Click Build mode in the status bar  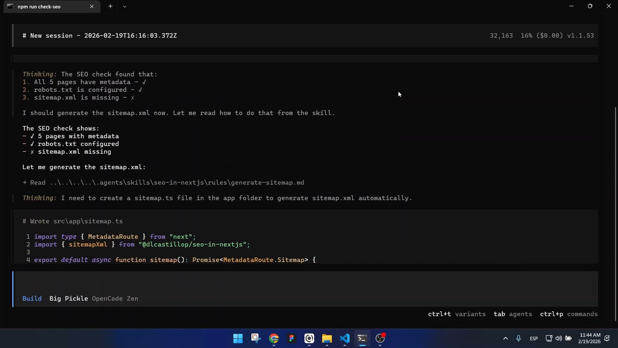32,298
